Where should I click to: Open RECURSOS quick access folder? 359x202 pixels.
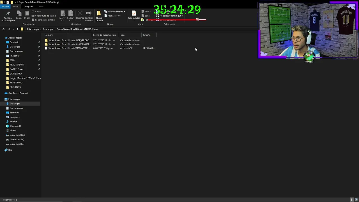pos(15,87)
